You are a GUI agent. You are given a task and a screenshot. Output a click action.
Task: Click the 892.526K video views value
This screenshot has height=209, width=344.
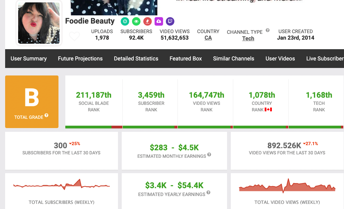[284, 145]
